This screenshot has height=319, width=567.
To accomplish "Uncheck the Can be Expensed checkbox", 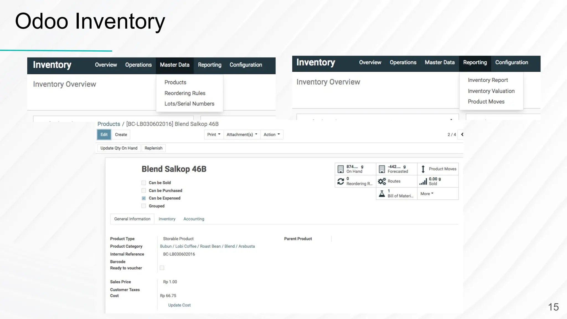I will (x=144, y=198).
